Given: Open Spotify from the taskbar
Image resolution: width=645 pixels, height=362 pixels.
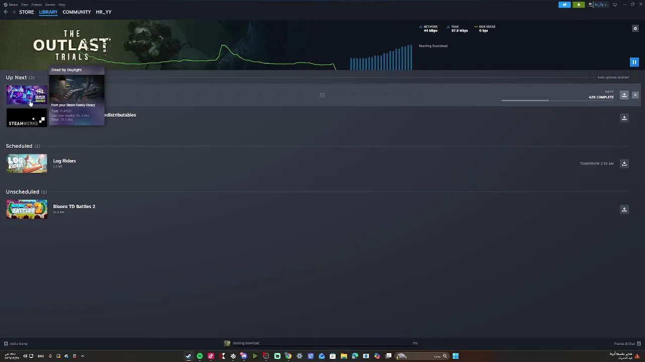Looking at the screenshot, I should click(200, 356).
